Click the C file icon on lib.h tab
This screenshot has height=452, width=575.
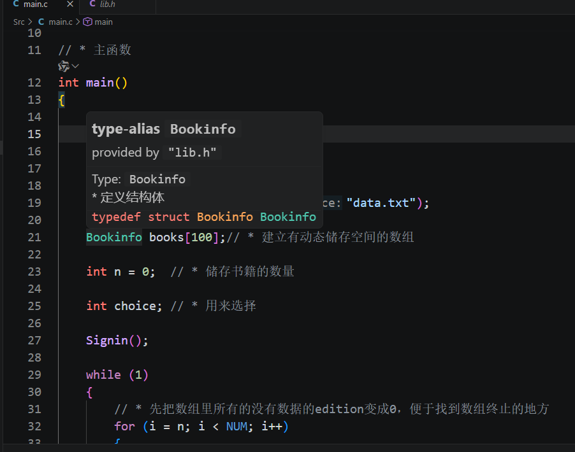pyautogui.click(x=92, y=4)
